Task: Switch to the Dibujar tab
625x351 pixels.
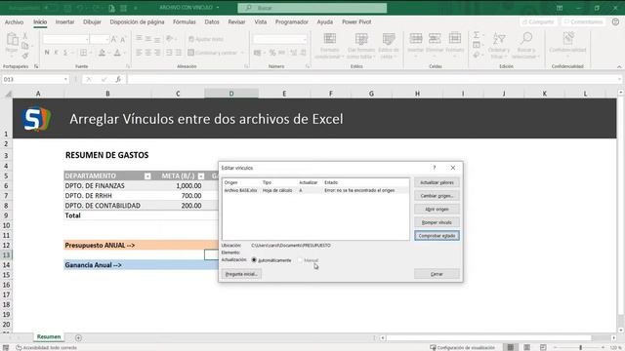Action: pyautogui.click(x=92, y=21)
